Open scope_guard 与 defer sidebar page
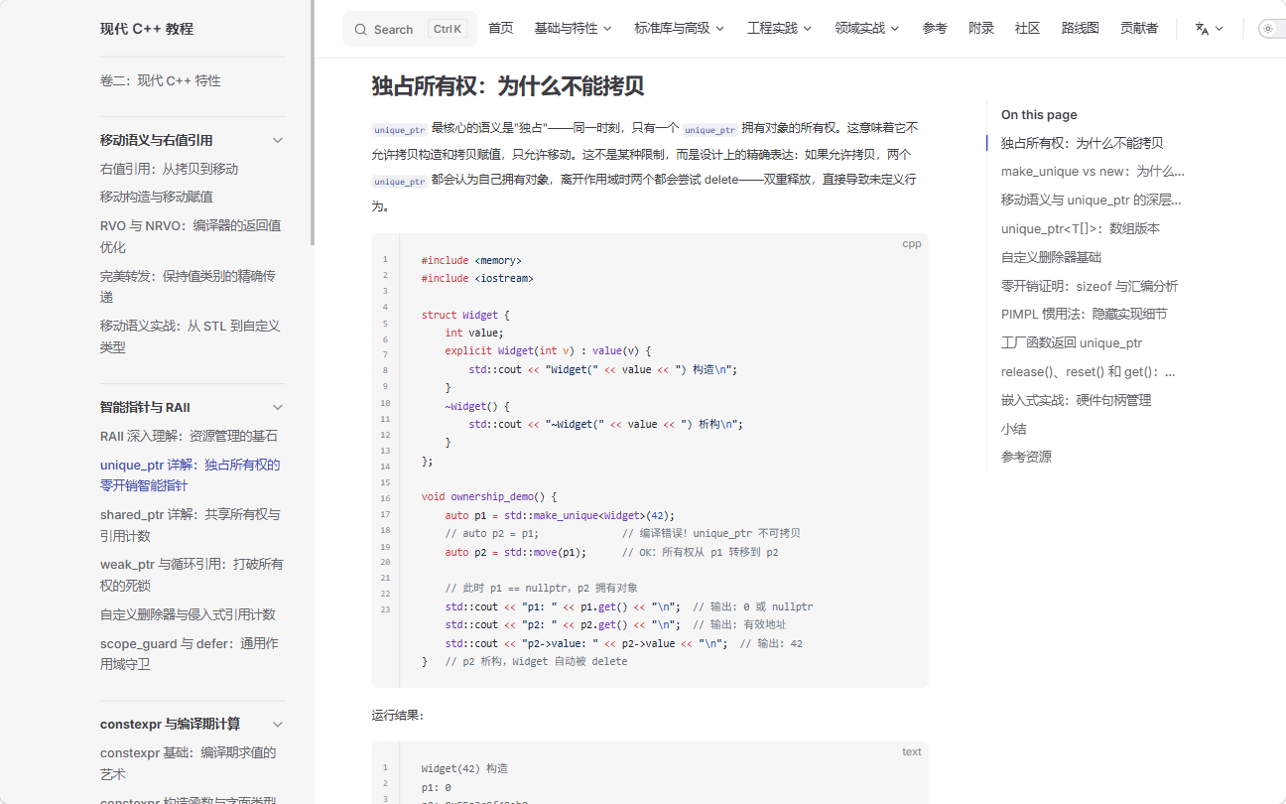 pyautogui.click(x=190, y=653)
